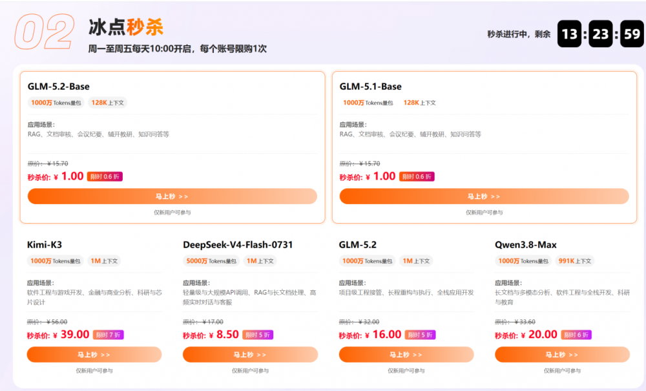Click original price ¥32.00
Viewport: 646px width, 391px height.
click(359, 322)
